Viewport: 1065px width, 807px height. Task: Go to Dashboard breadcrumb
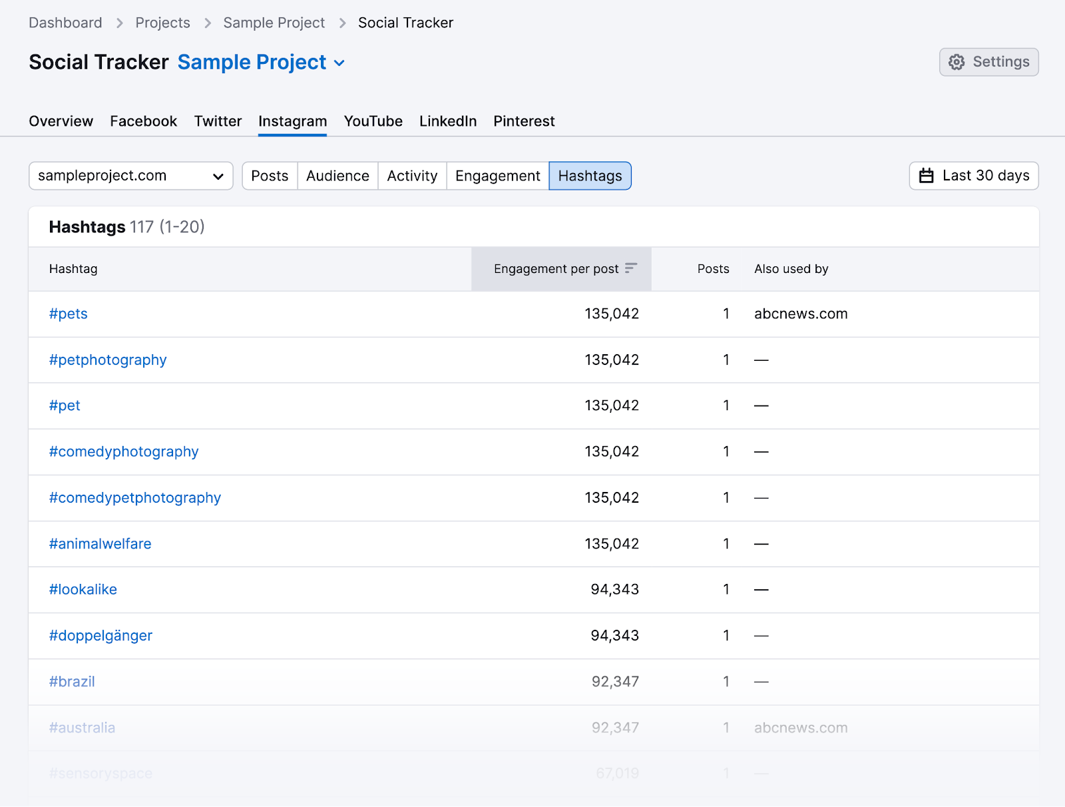[65, 23]
